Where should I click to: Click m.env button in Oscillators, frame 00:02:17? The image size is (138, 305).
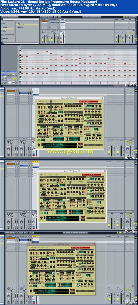click(41, 119)
